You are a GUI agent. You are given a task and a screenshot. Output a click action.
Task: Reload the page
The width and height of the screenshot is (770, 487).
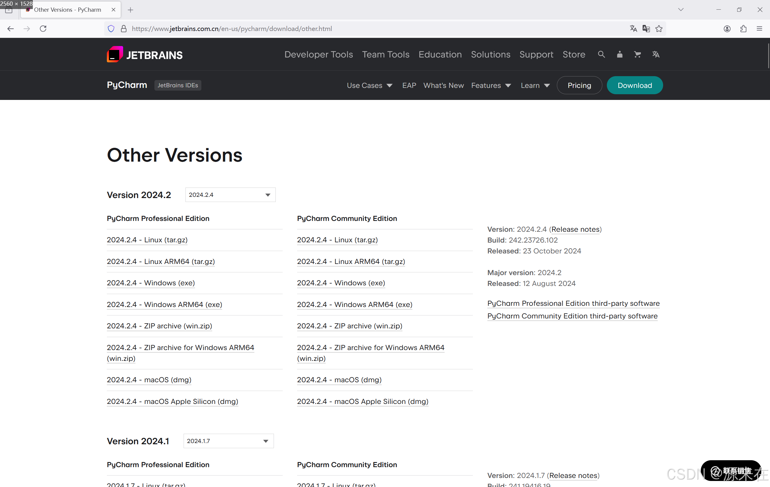click(43, 29)
